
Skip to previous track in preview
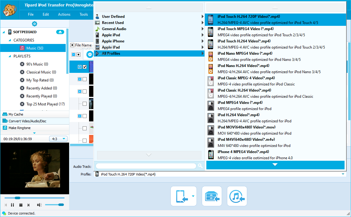(6, 205)
